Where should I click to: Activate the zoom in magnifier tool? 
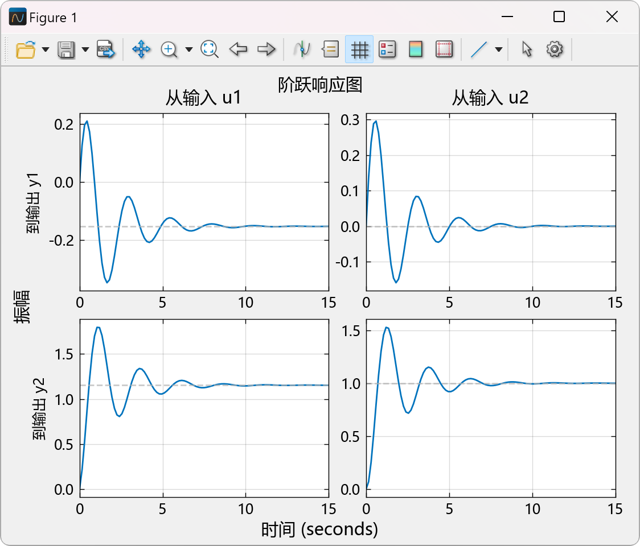[169, 49]
